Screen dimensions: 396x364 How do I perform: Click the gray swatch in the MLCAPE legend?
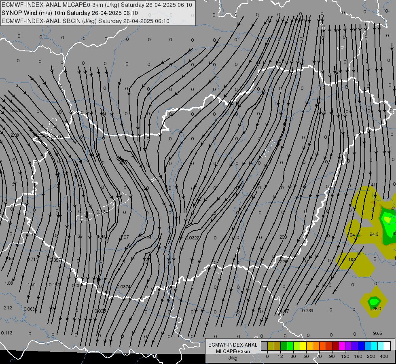(x=265, y=346)
